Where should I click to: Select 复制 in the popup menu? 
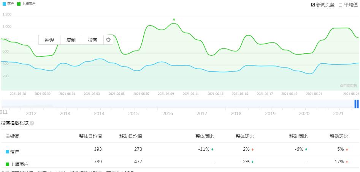click(71, 40)
